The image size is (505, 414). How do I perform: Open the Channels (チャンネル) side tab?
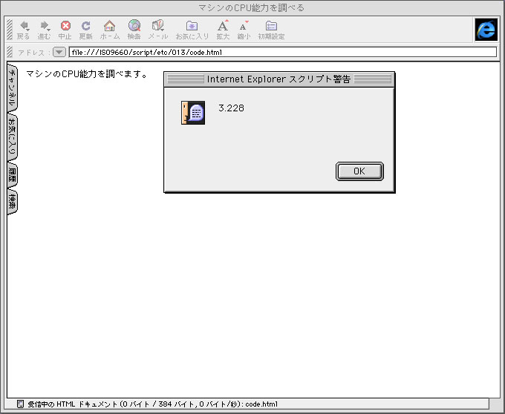pos(12,88)
